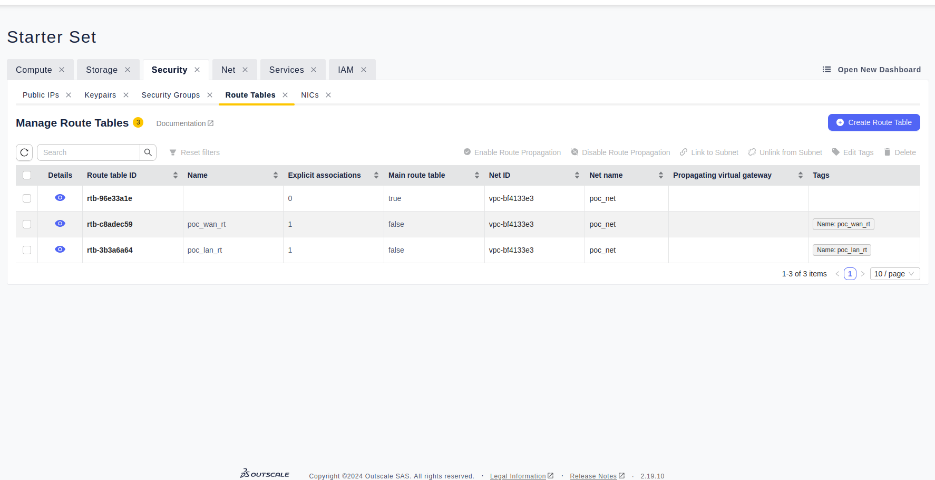The image size is (935, 480).
Task: Focus the Search input field
Action: tap(89, 152)
